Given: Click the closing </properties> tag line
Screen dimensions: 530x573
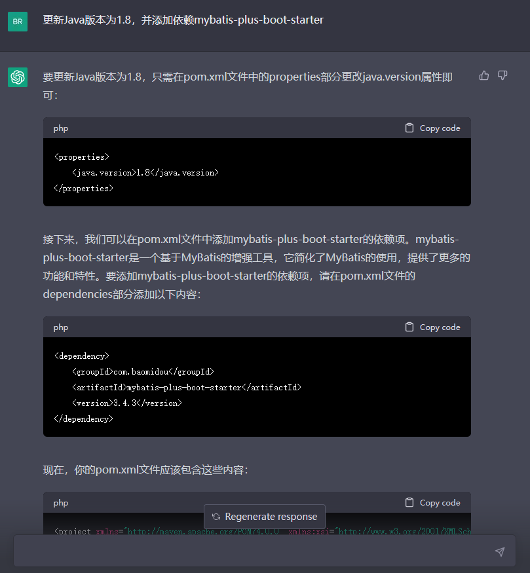Looking at the screenshot, I should (x=83, y=189).
